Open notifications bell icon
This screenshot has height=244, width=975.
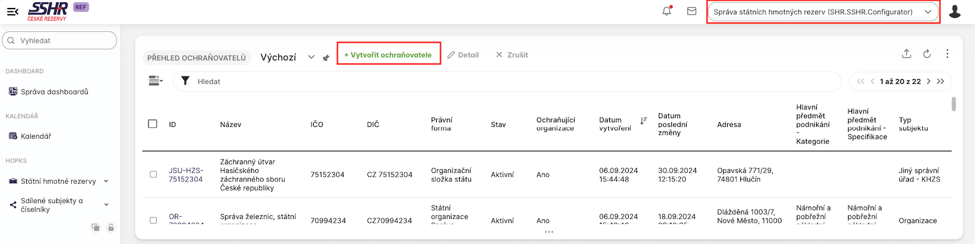coord(666,11)
